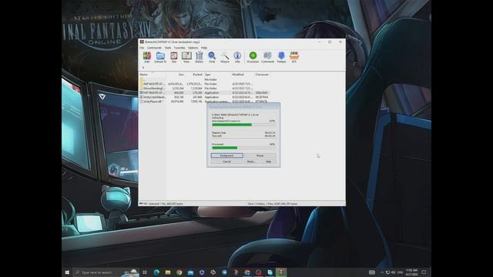Click the volume icon in the system tray

pos(394,272)
